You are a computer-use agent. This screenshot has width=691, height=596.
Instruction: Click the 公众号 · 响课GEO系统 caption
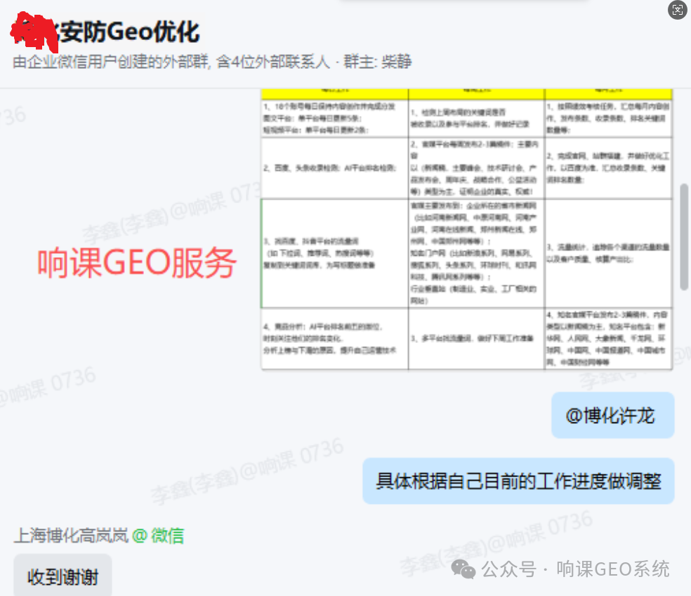coord(576,569)
